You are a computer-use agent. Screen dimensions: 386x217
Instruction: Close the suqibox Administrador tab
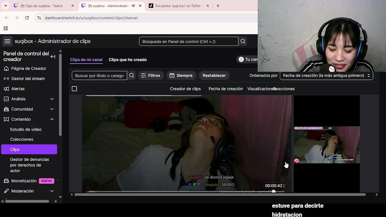(140, 6)
